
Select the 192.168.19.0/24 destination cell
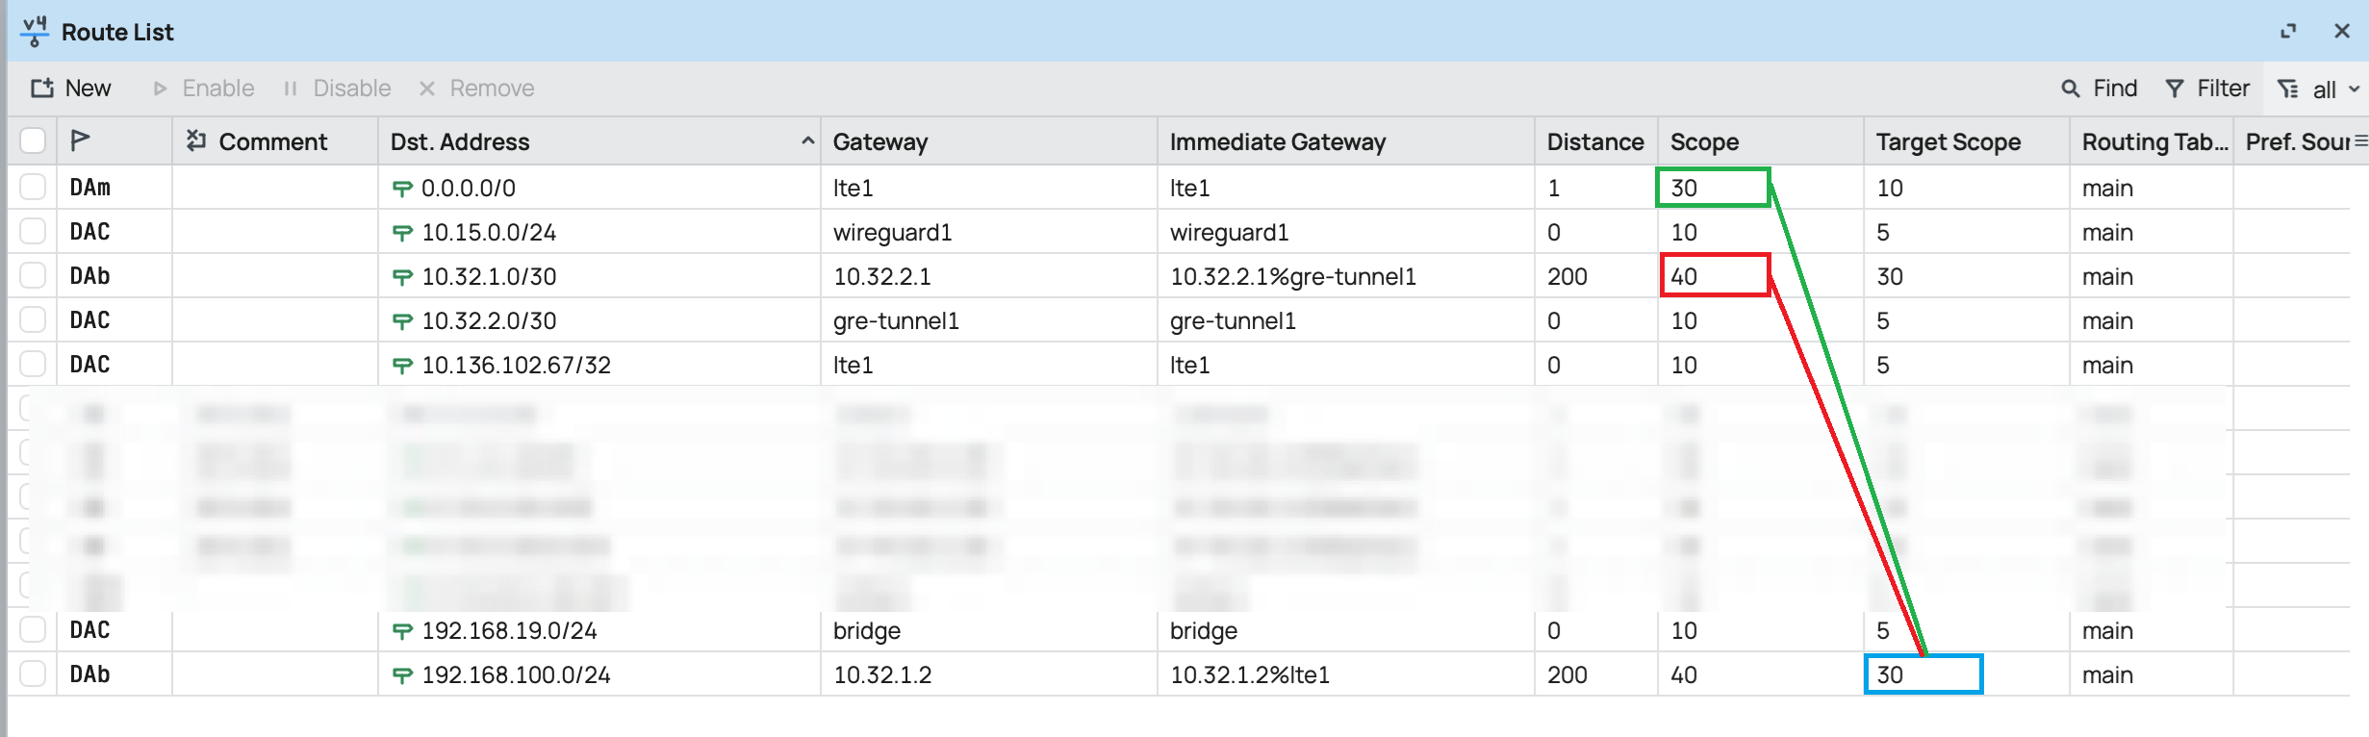[599, 630]
